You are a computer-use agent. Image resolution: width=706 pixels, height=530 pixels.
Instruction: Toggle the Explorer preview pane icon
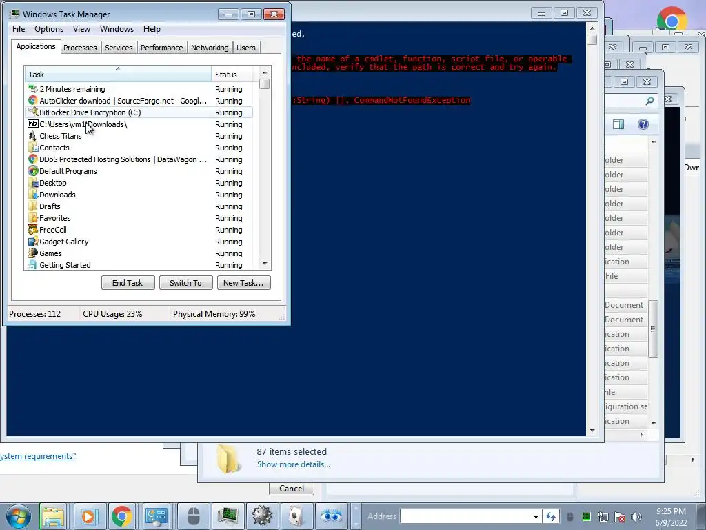[x=618, y=124]
